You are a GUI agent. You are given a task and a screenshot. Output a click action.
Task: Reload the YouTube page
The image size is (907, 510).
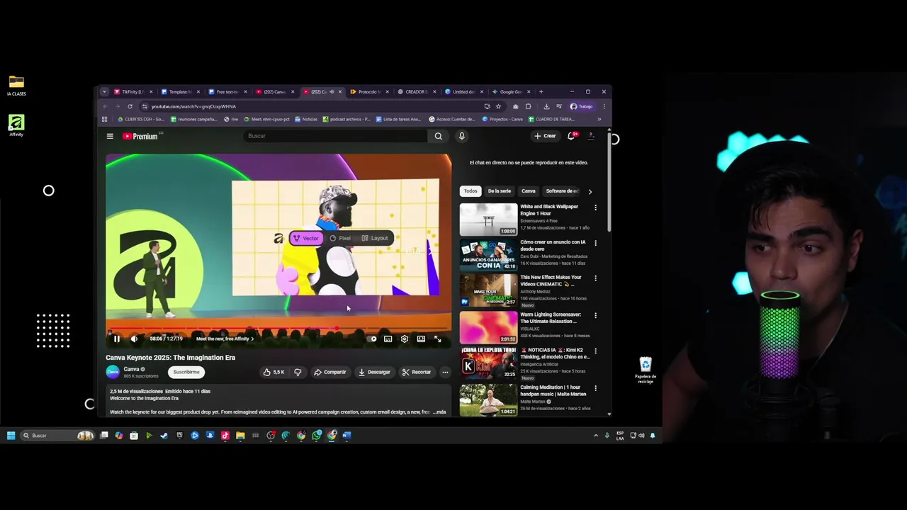tap(130, 106)
